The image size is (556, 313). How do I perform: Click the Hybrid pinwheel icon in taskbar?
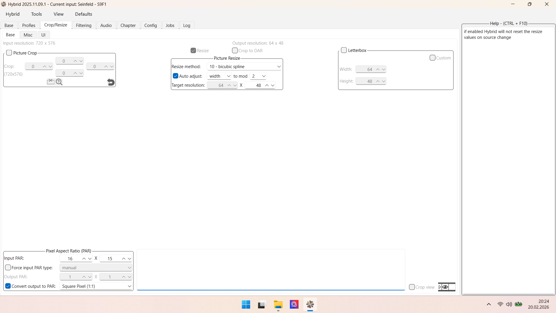tap(310, 305)
